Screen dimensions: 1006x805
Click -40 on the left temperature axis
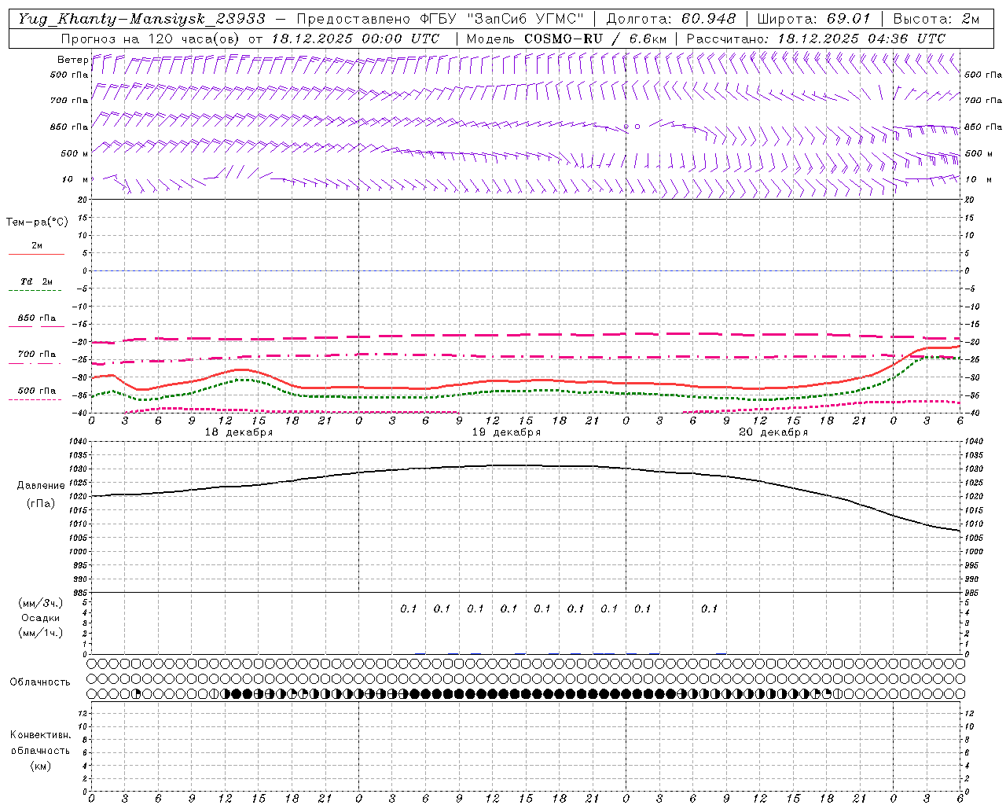pos(82,414)
